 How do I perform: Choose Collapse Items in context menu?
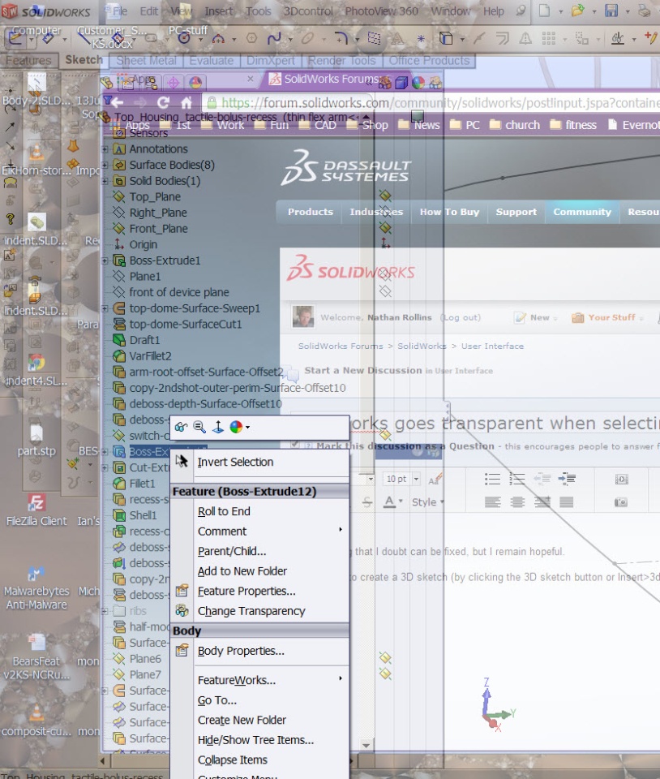click(232, 760)
